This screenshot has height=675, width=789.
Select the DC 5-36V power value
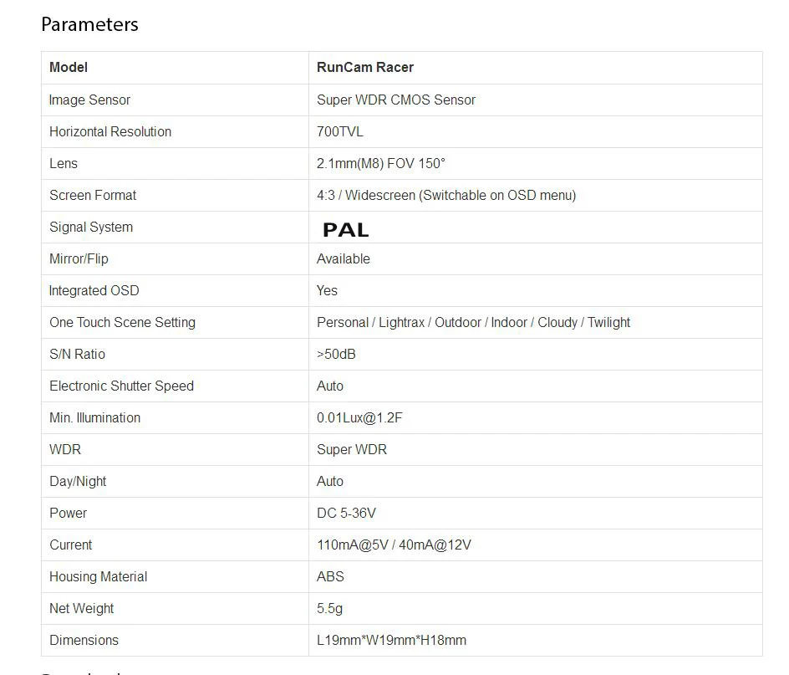pos(346,513)
